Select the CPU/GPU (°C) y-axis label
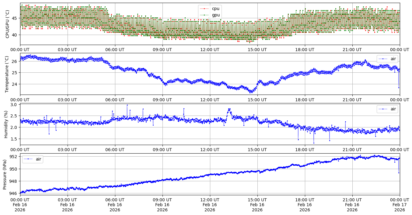The height and width of the screenshot is (215, 412). tap(8, 24)
